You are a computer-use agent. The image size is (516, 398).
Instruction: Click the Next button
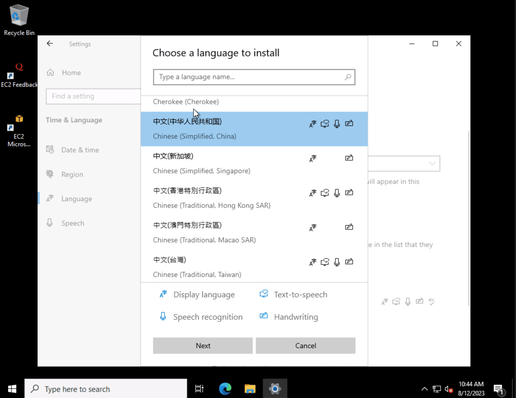pos(203,345)
